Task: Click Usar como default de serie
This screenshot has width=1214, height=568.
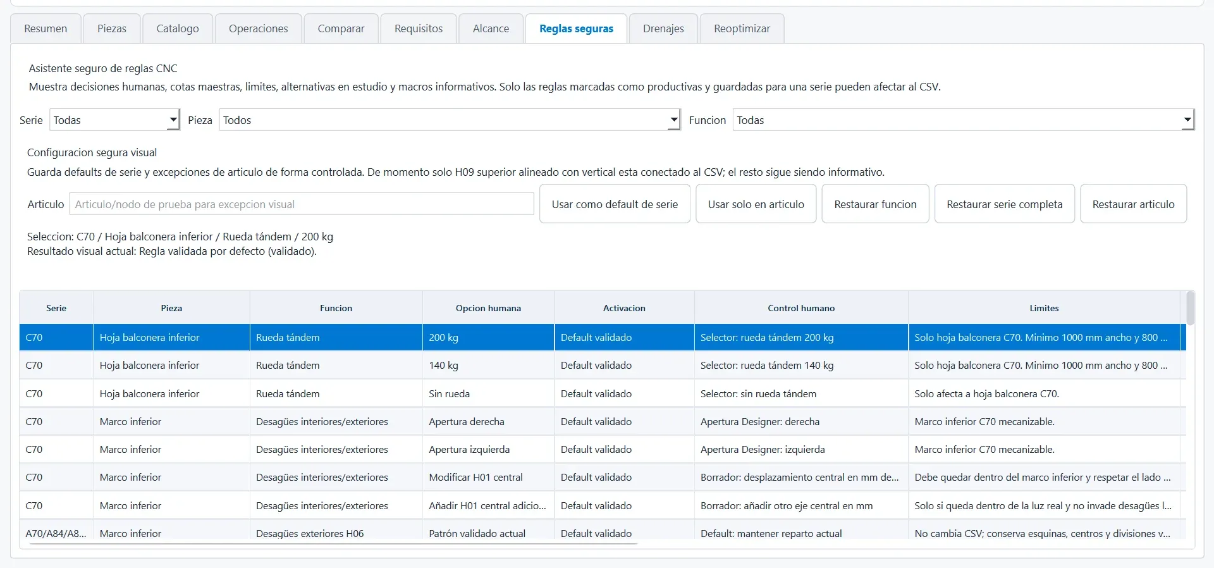Action: click(615, 204)
